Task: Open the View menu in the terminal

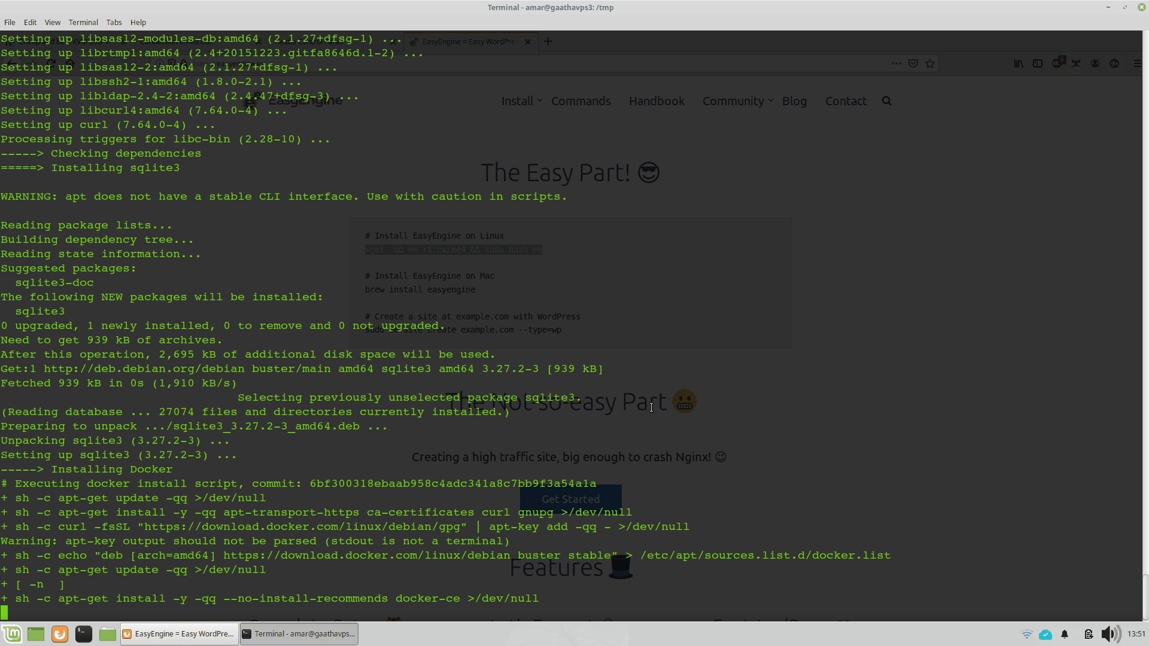Action: (x=52, y=22)
